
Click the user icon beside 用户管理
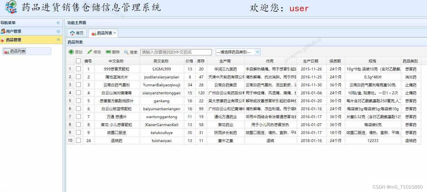point(3,31)
